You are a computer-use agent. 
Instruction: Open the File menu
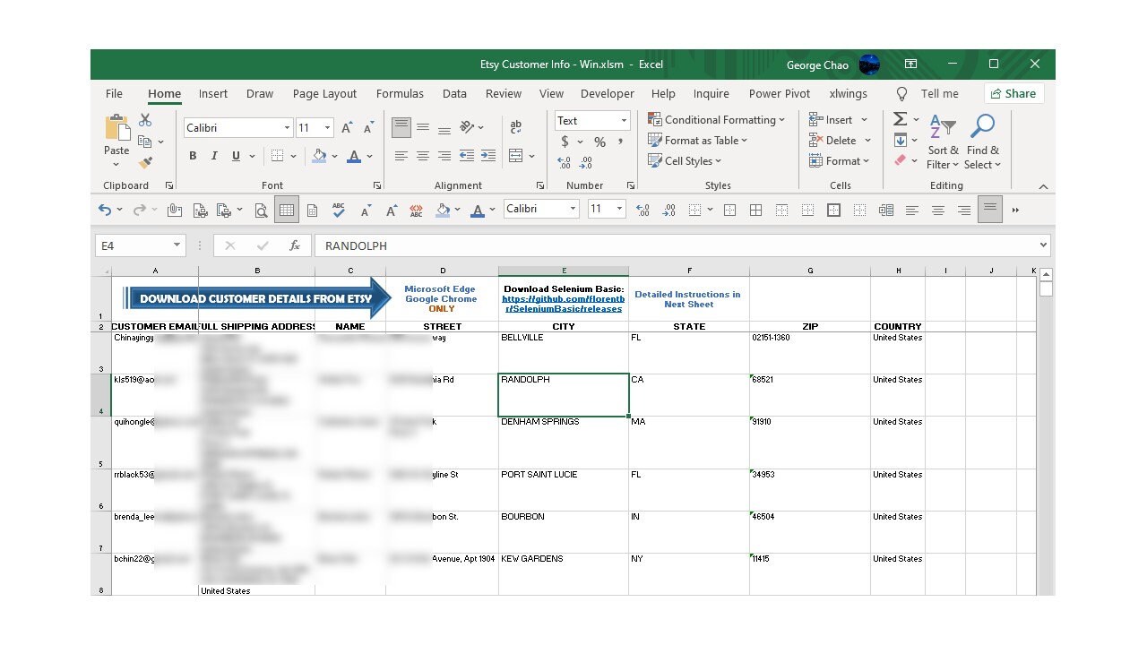click(114, 93)
